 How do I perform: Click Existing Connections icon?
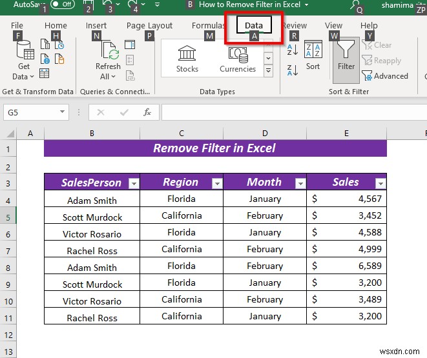(59, 59)
